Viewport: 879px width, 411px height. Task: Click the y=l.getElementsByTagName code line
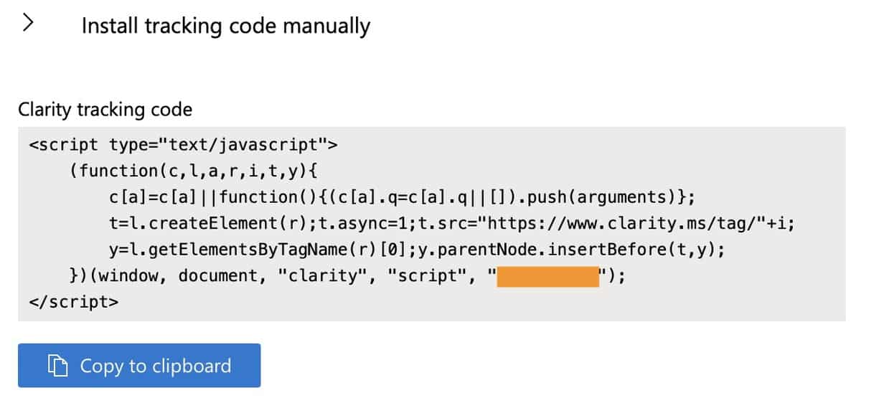tap(418, 250)
